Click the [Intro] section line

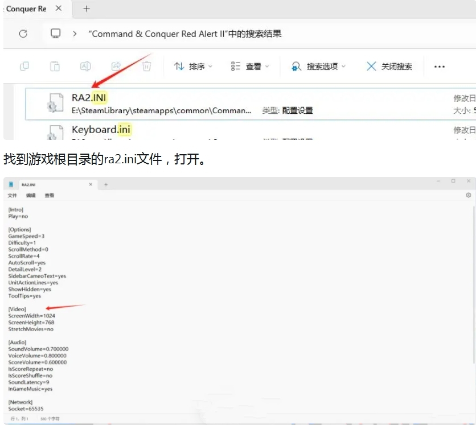pos(16,209)
